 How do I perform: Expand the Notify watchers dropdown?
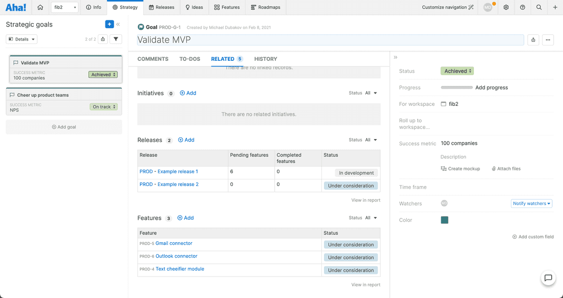point(532,203)
